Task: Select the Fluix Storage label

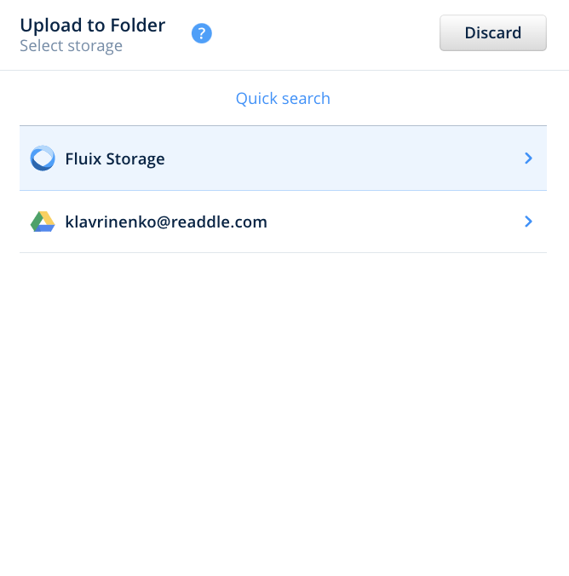Action: click(115, 159)
